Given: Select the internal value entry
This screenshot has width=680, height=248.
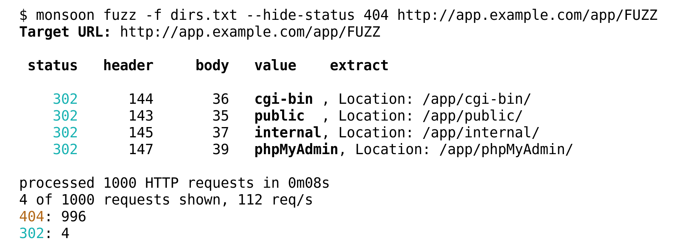Looking at the screenshot, I should 288,133.
